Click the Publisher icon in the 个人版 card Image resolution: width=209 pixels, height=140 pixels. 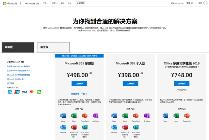pos(136,127)
